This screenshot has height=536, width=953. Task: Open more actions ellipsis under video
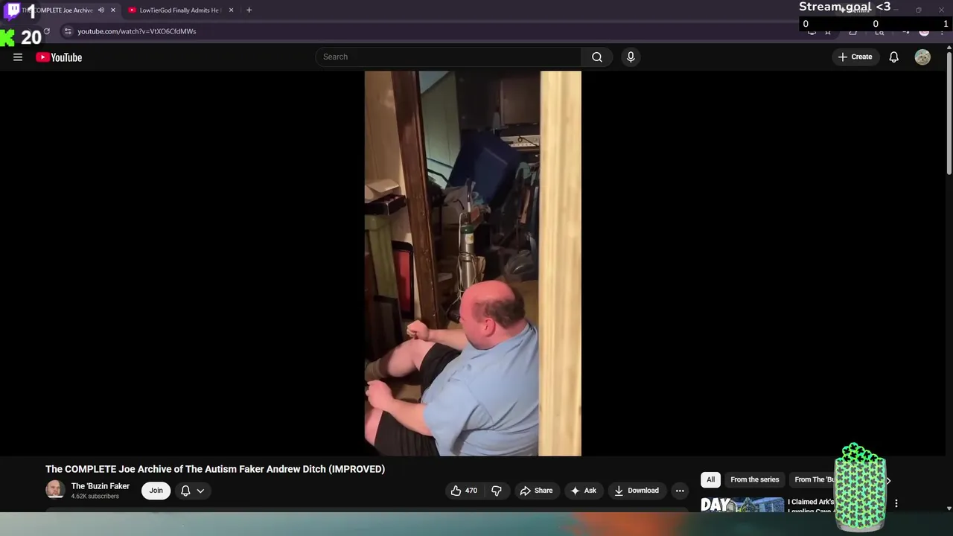tap(680, 491)
